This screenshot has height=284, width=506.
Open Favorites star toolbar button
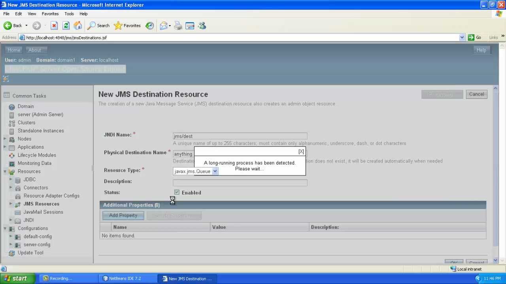[127, 26]
